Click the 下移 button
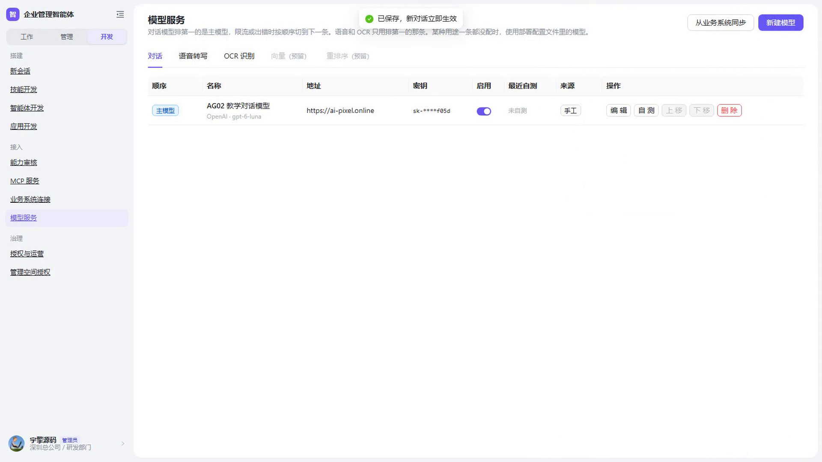This screenshot has height=462, width=822. [x=702, y=110]
